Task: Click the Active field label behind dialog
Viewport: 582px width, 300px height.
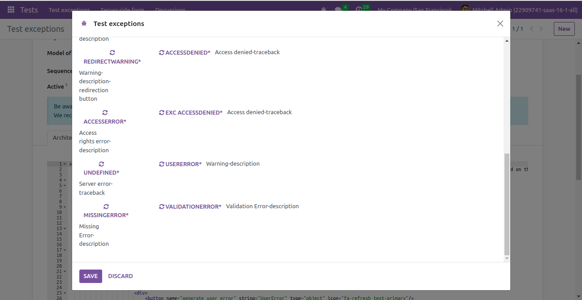Action: tap(56, 86)
